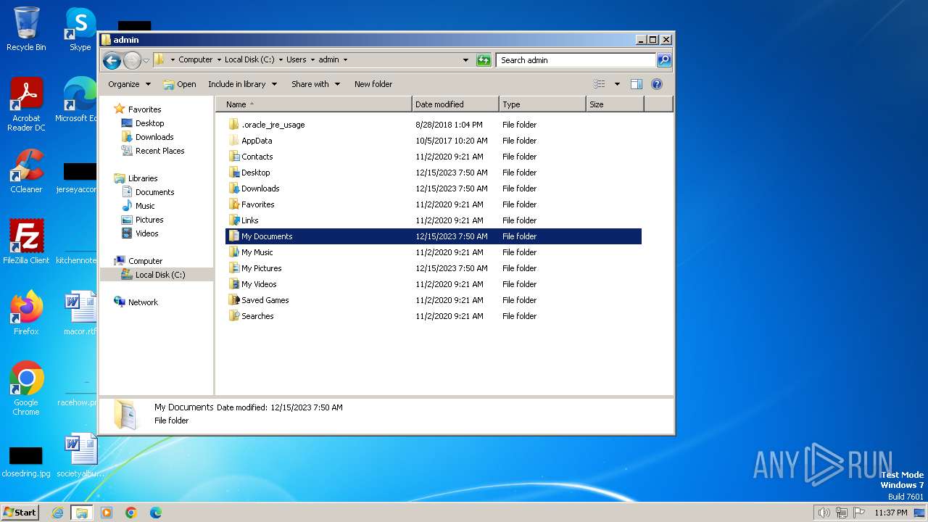Open the Organize menu
The image size is (928, 522).
(130, 84)
